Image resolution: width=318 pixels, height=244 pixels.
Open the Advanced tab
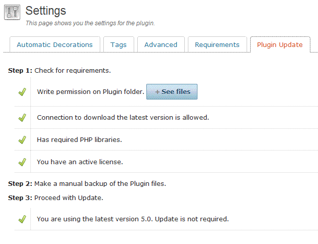tap(161, 44)
